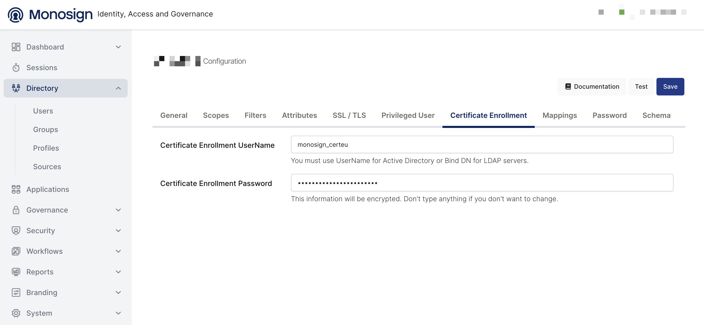Open the Privileged User tab
Screen dimensions: 704x325
pyautogui.click(x=408, y=115)
